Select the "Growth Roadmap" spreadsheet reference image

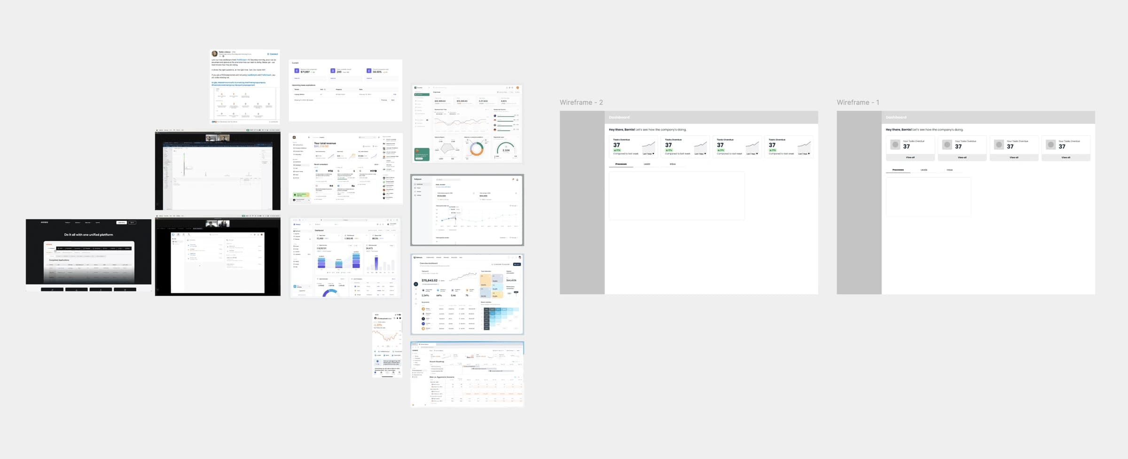click(467, 374)
